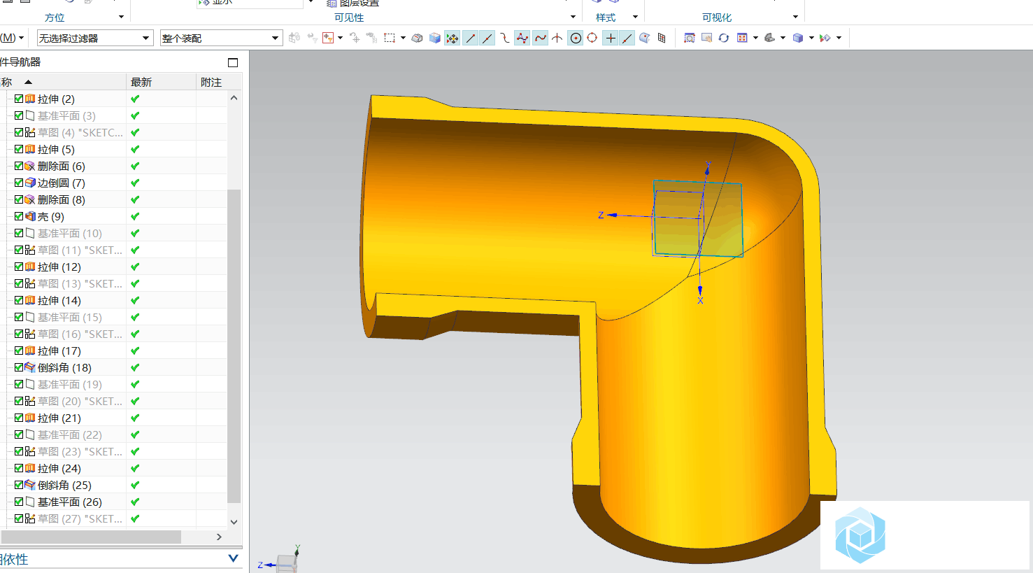1033x573 pixels.
Task: Toggle Enable Snap Point icon
Action: pyautogui.click(x=453, y=38)
